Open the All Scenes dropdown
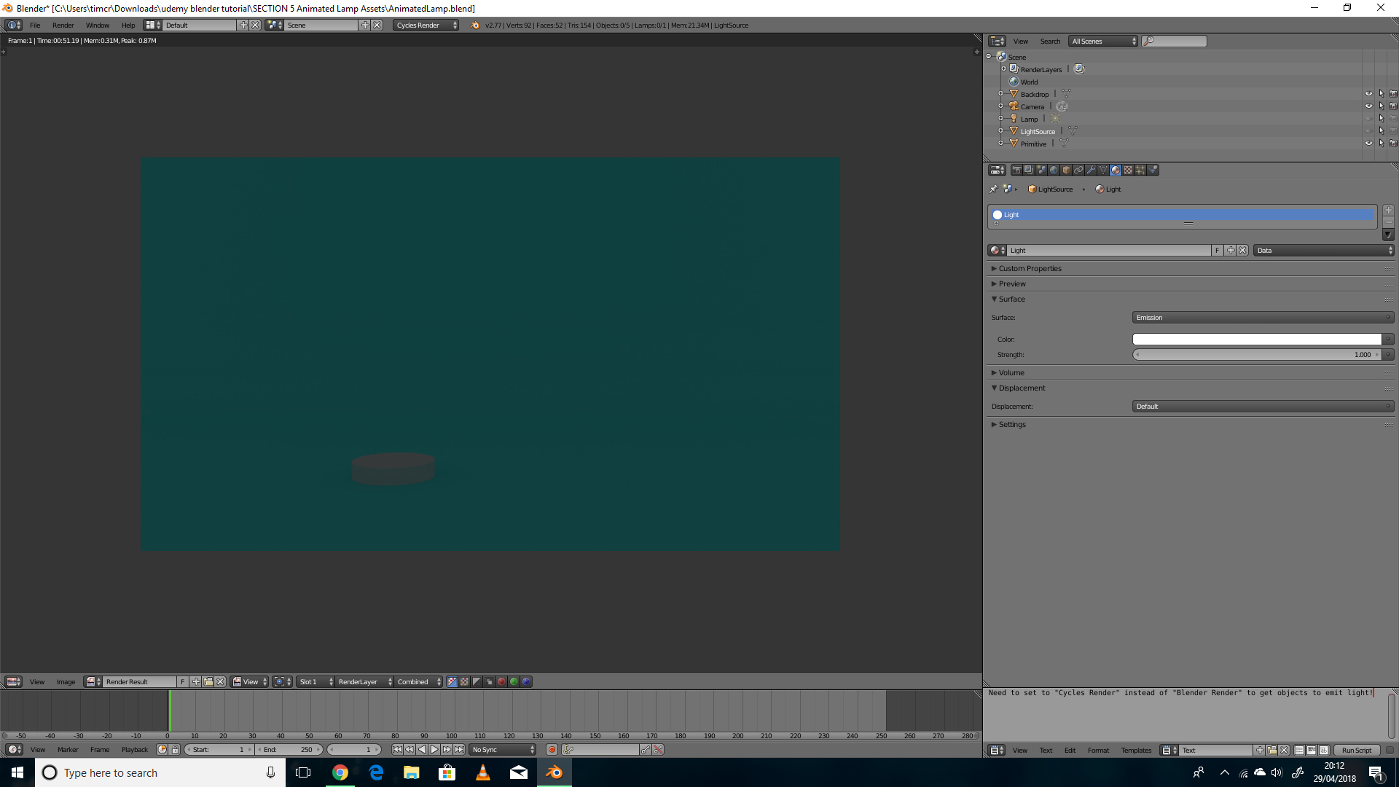 click(x=1102, y=41)
